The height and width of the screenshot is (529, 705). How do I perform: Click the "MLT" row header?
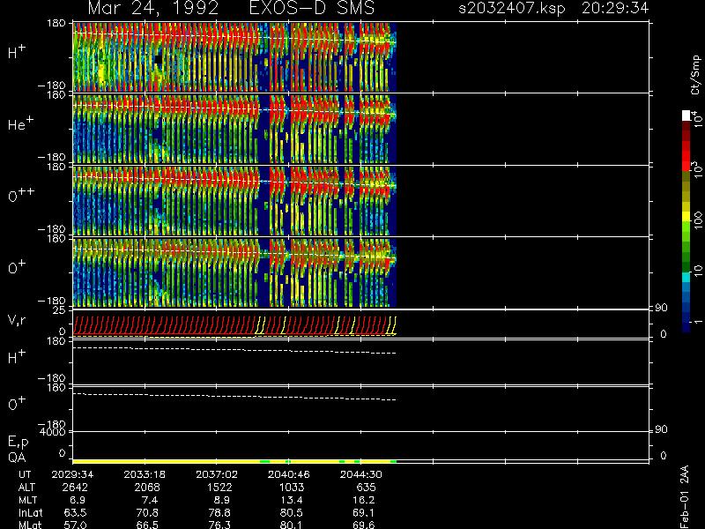27,500
